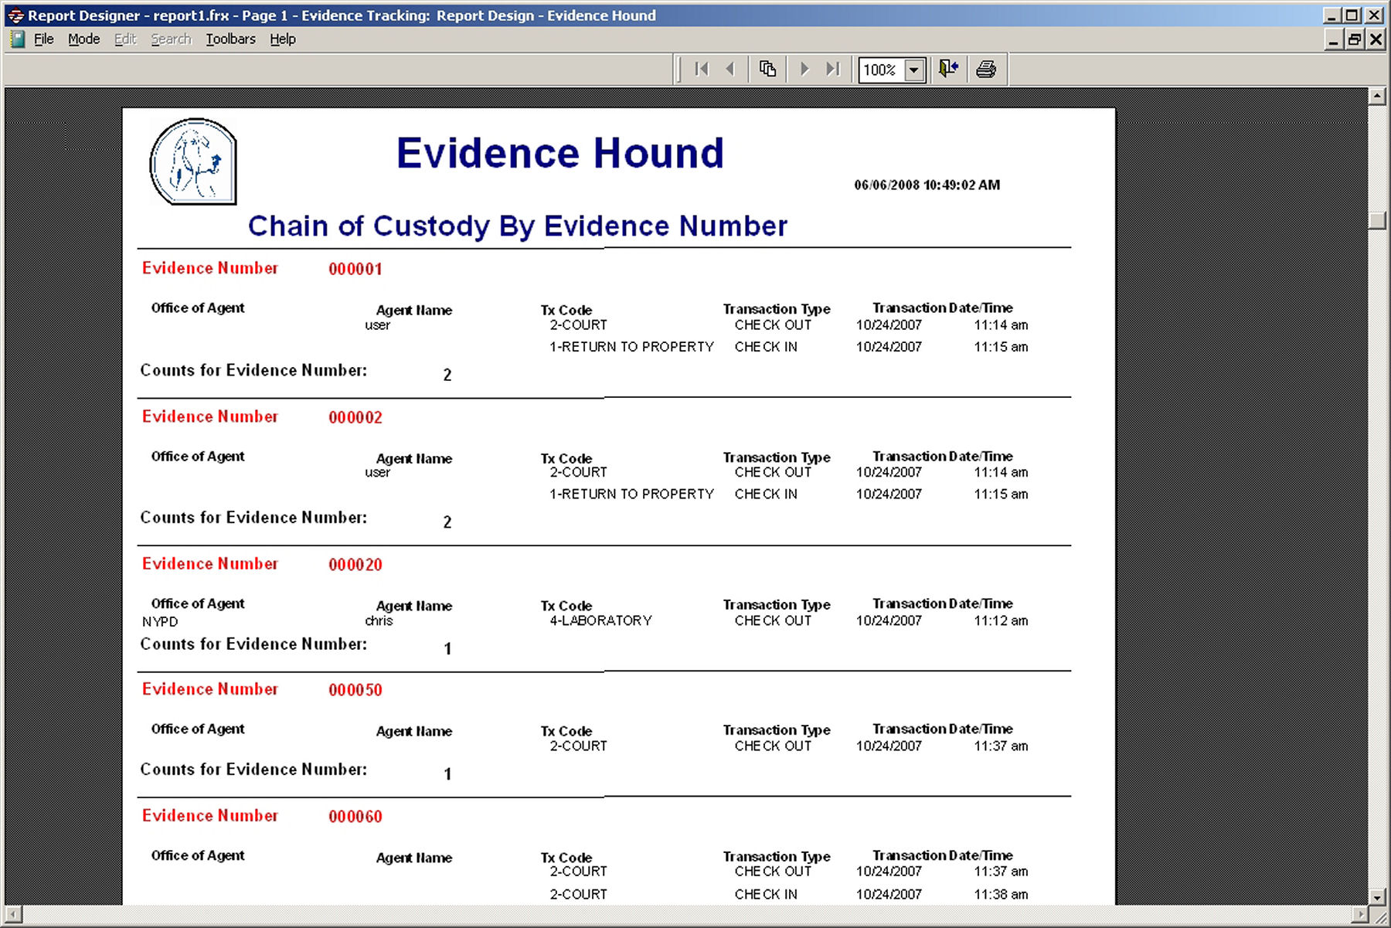Click Transaction Date/Time header under evidence 000050

click(x=943, y=729)
